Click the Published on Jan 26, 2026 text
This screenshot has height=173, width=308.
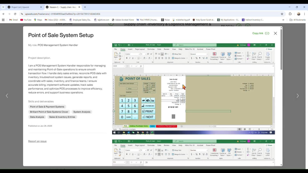coord(40,126)
